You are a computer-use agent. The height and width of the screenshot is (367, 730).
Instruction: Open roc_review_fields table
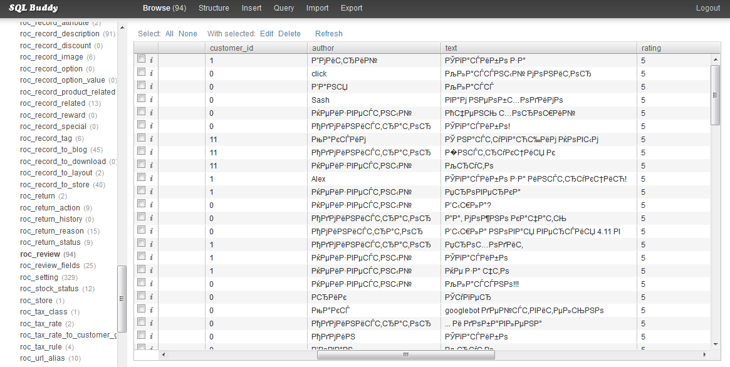[50, 266]
